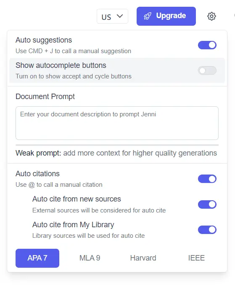Select the APA 7 citation style
235x285 pixels.
(37, 258)
